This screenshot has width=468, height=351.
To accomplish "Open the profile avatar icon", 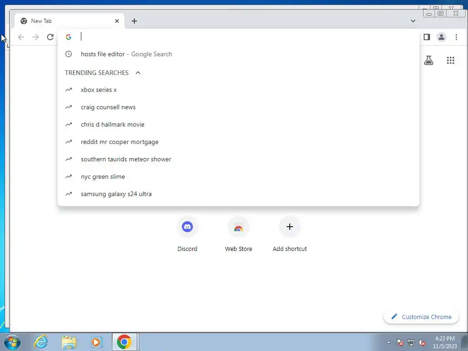I will [441, 37].
